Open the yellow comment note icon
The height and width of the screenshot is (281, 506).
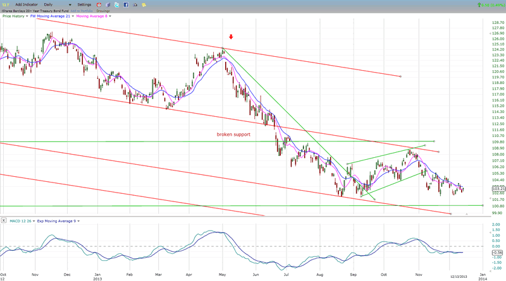pos(144,4)
